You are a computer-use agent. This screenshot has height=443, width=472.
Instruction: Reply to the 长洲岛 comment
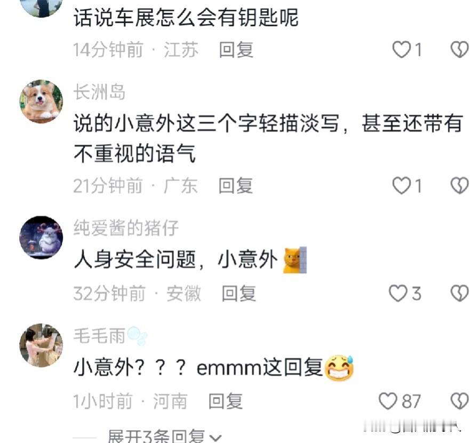tap(236, 186)
